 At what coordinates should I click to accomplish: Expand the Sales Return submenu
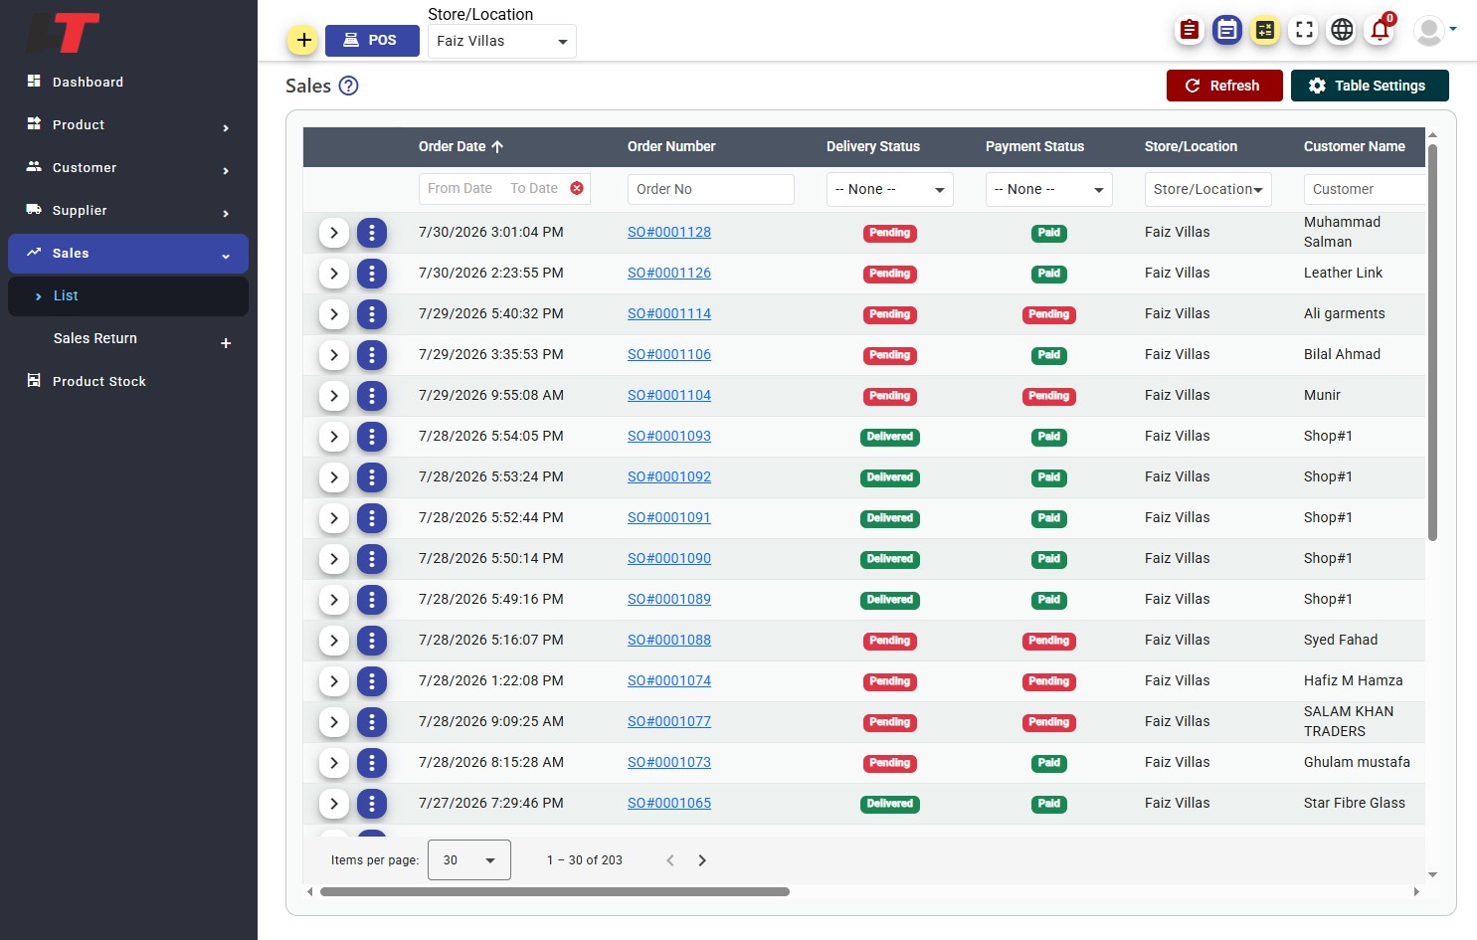pos(226,343)
